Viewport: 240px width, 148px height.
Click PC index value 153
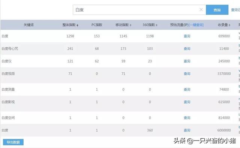pos(97,36)
